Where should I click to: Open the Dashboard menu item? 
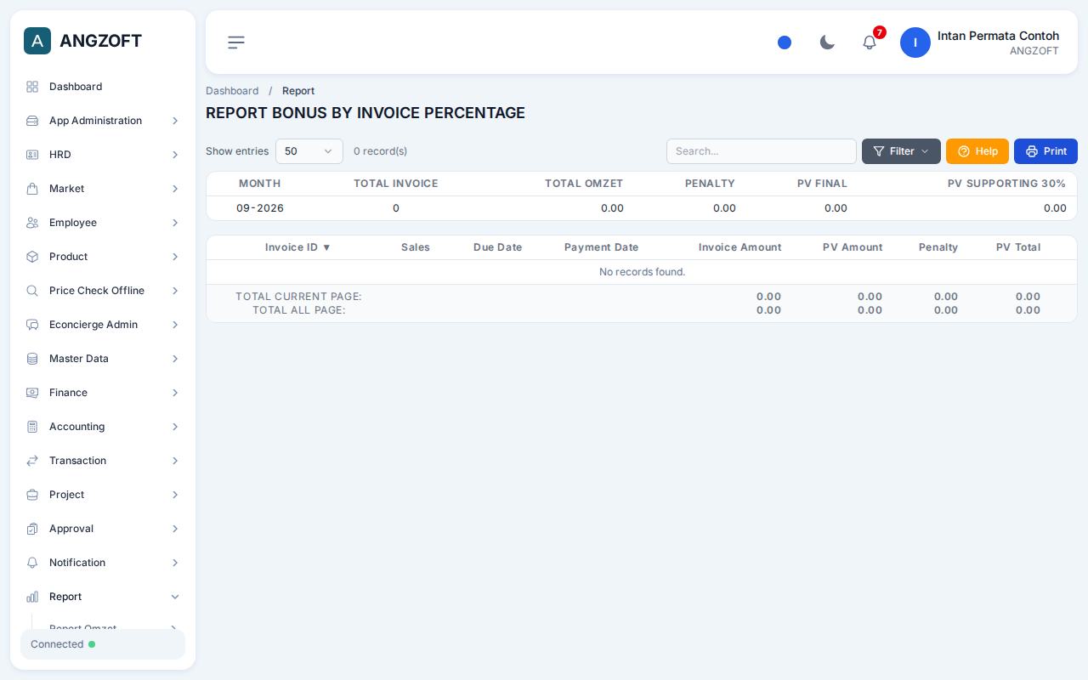click(x=103, y=87)
